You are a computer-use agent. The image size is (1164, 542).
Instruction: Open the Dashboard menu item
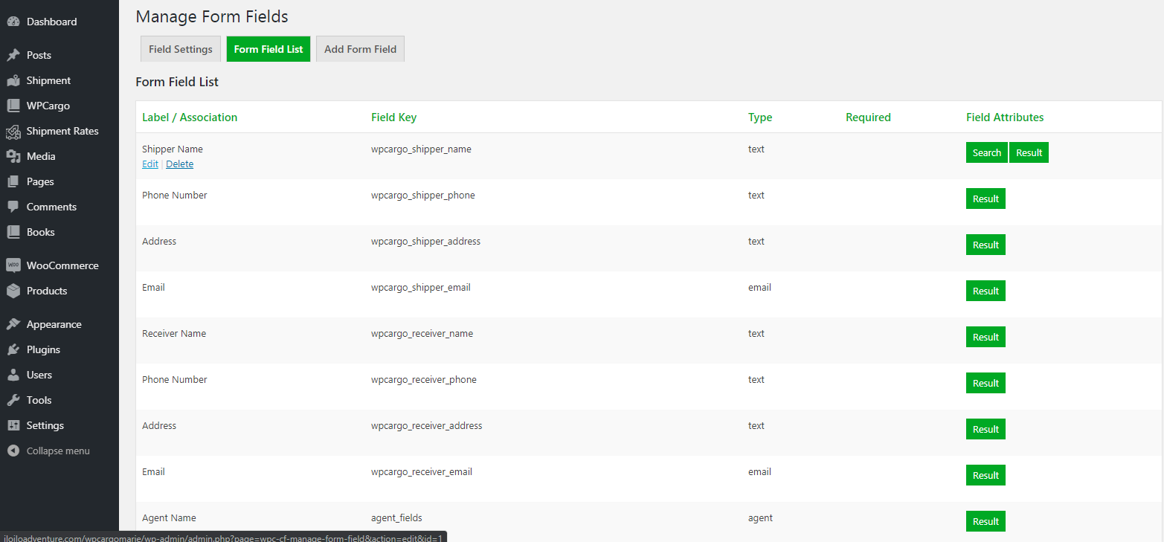60,22
